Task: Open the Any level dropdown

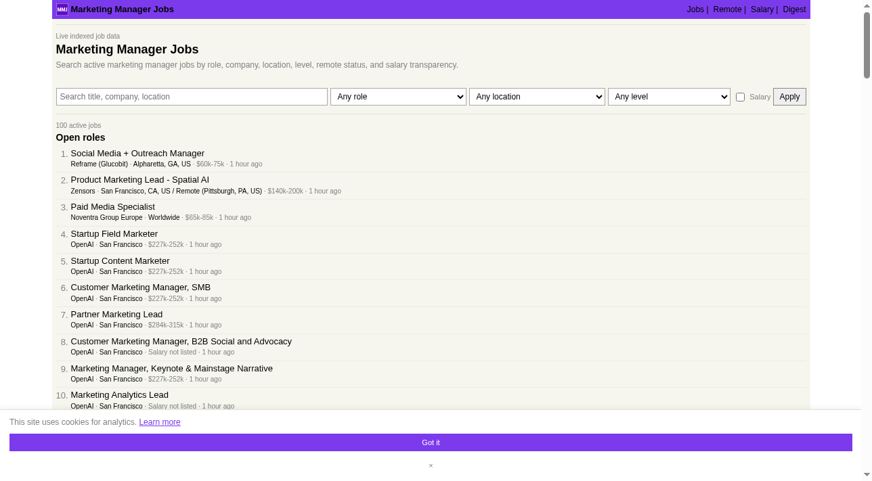Action: point(669,97)
